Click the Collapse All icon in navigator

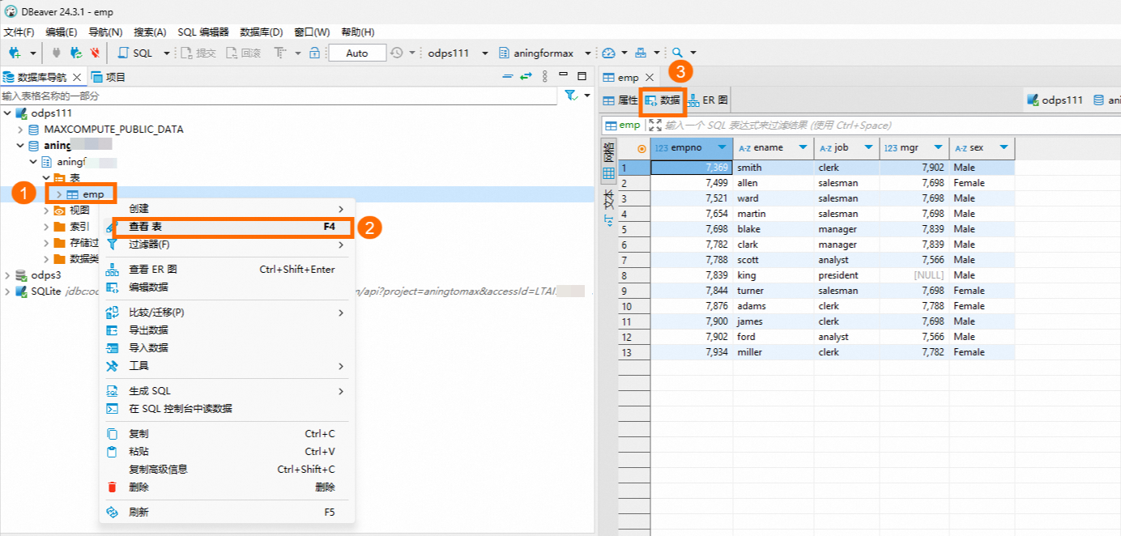point(508,76)
